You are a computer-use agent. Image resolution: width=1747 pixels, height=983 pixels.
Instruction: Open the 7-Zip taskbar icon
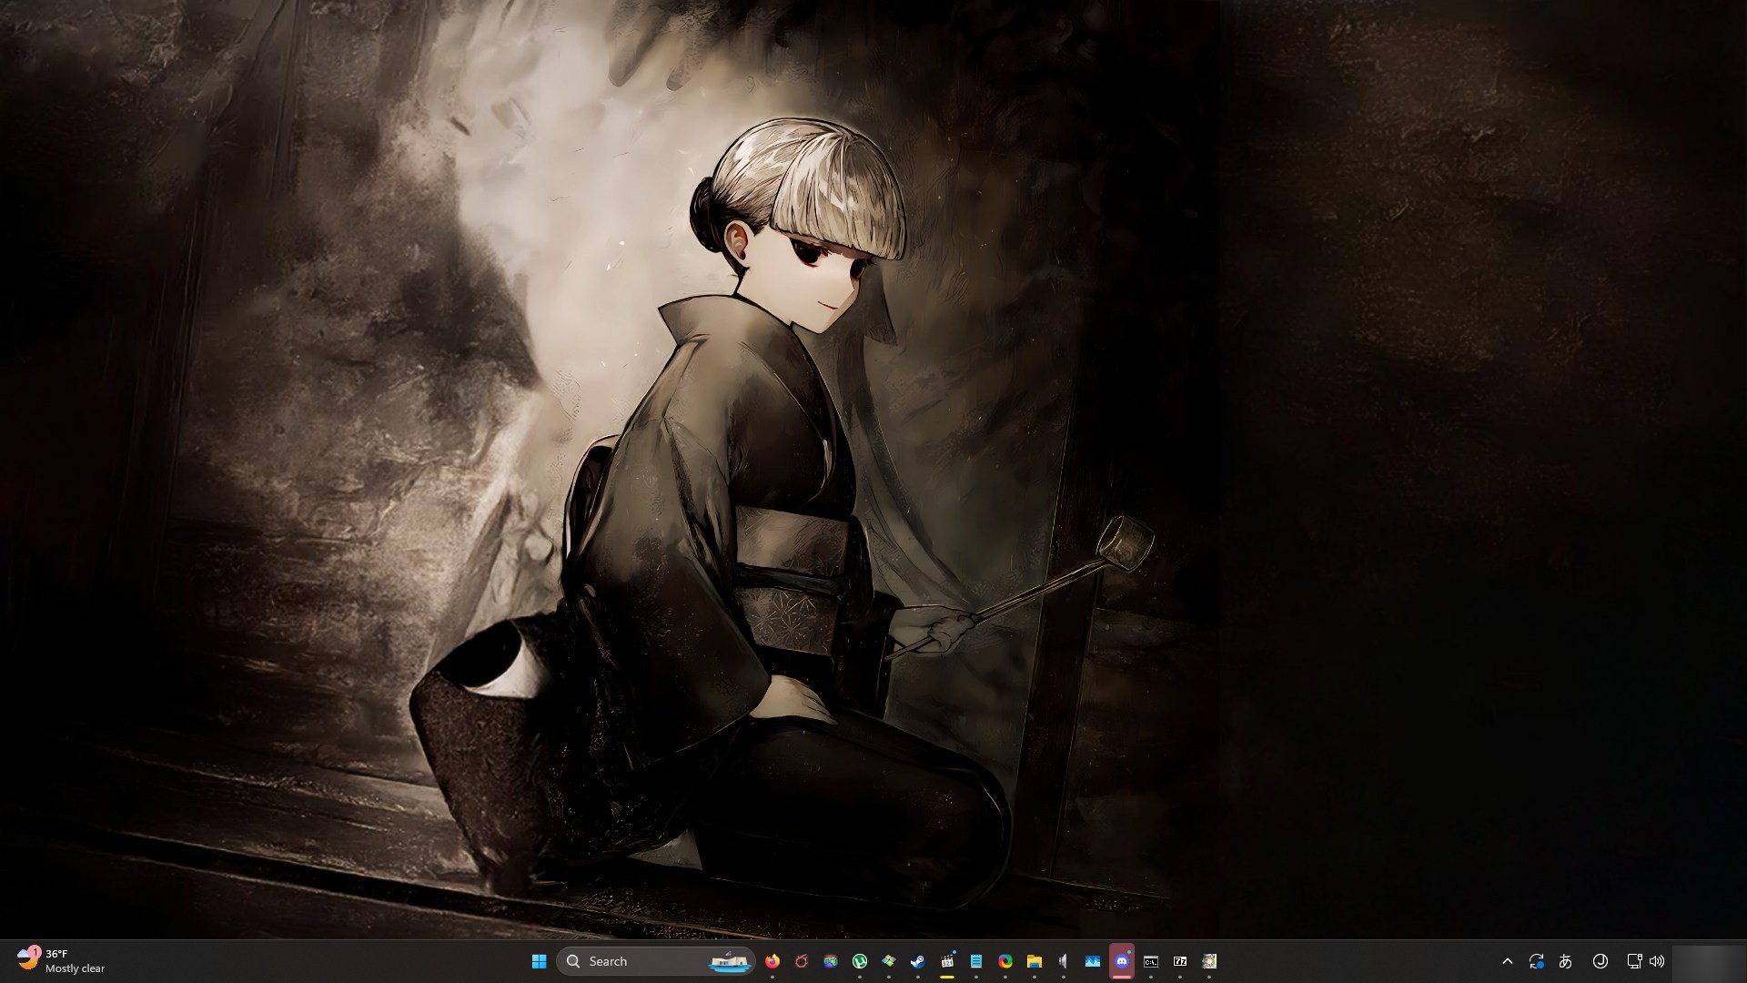click(x=1180, y=961)
